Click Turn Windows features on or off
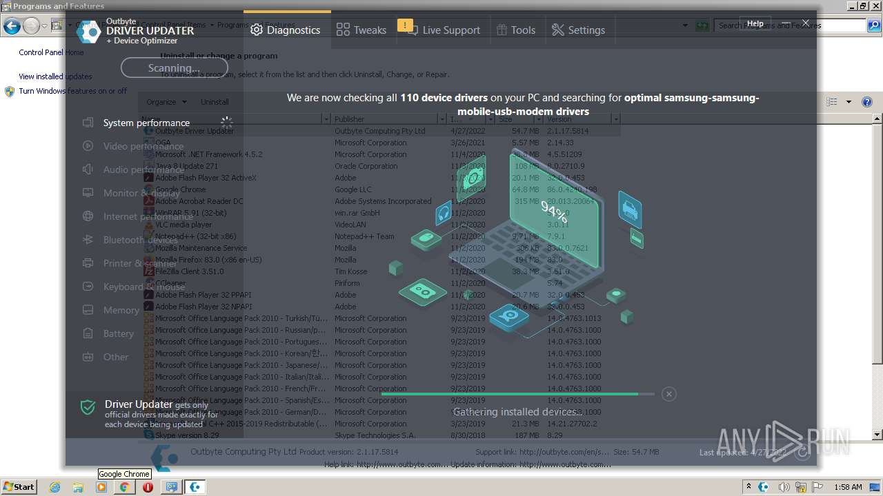This screenshot has width=883, height=496. [72, 91]
